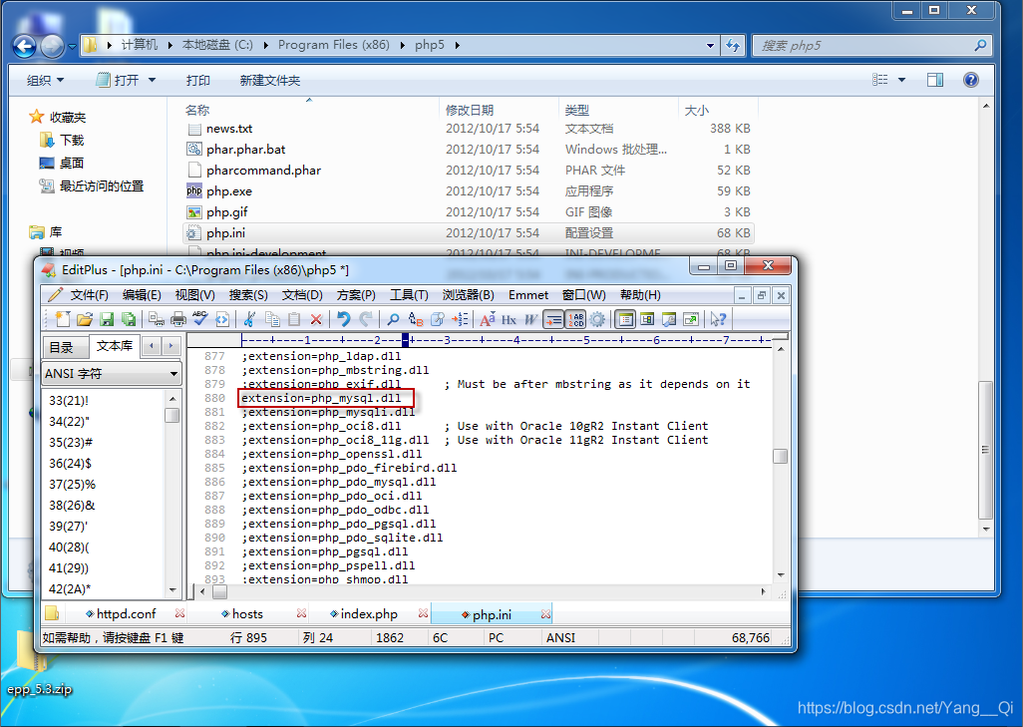Click the View in Browser icon
Screen dimensions: 1023x727
tap(221, 319)
